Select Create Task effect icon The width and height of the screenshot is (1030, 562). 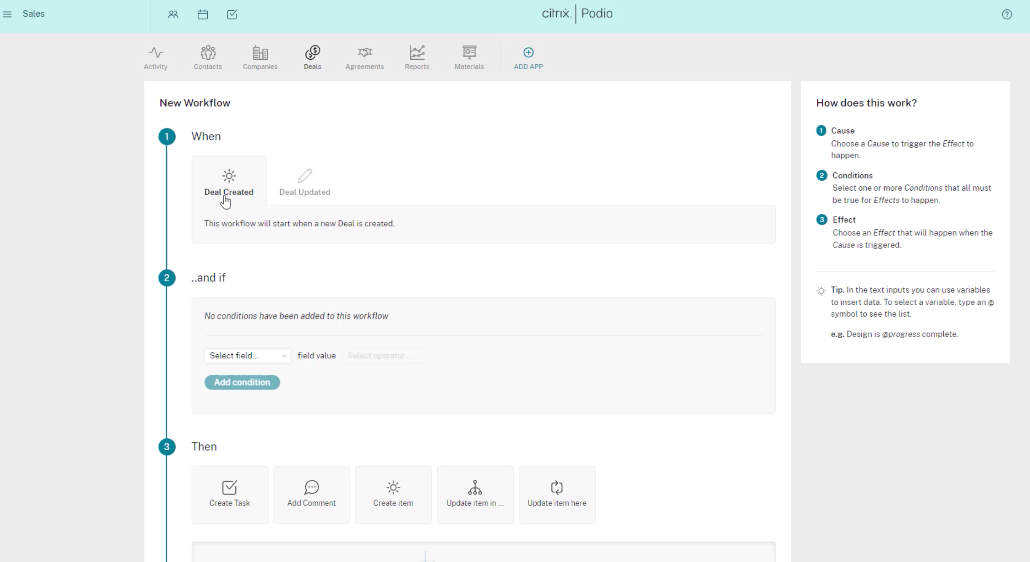[229, 487]
